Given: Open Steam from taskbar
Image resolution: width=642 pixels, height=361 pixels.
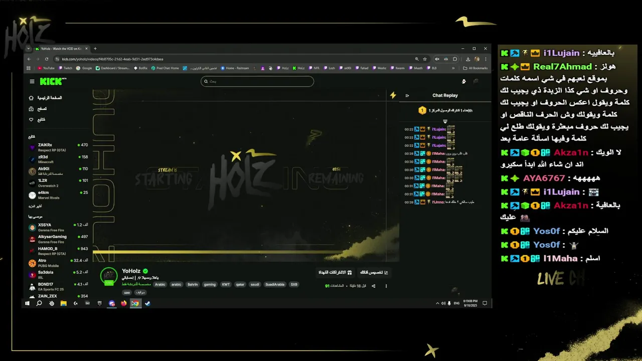Looking at the screenshot, I should pos(147,303).
